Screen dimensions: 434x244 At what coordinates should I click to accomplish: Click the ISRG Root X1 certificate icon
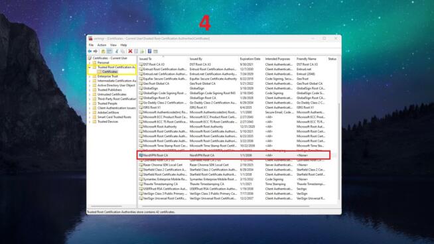pyautogui.click(x=141, y=107)
